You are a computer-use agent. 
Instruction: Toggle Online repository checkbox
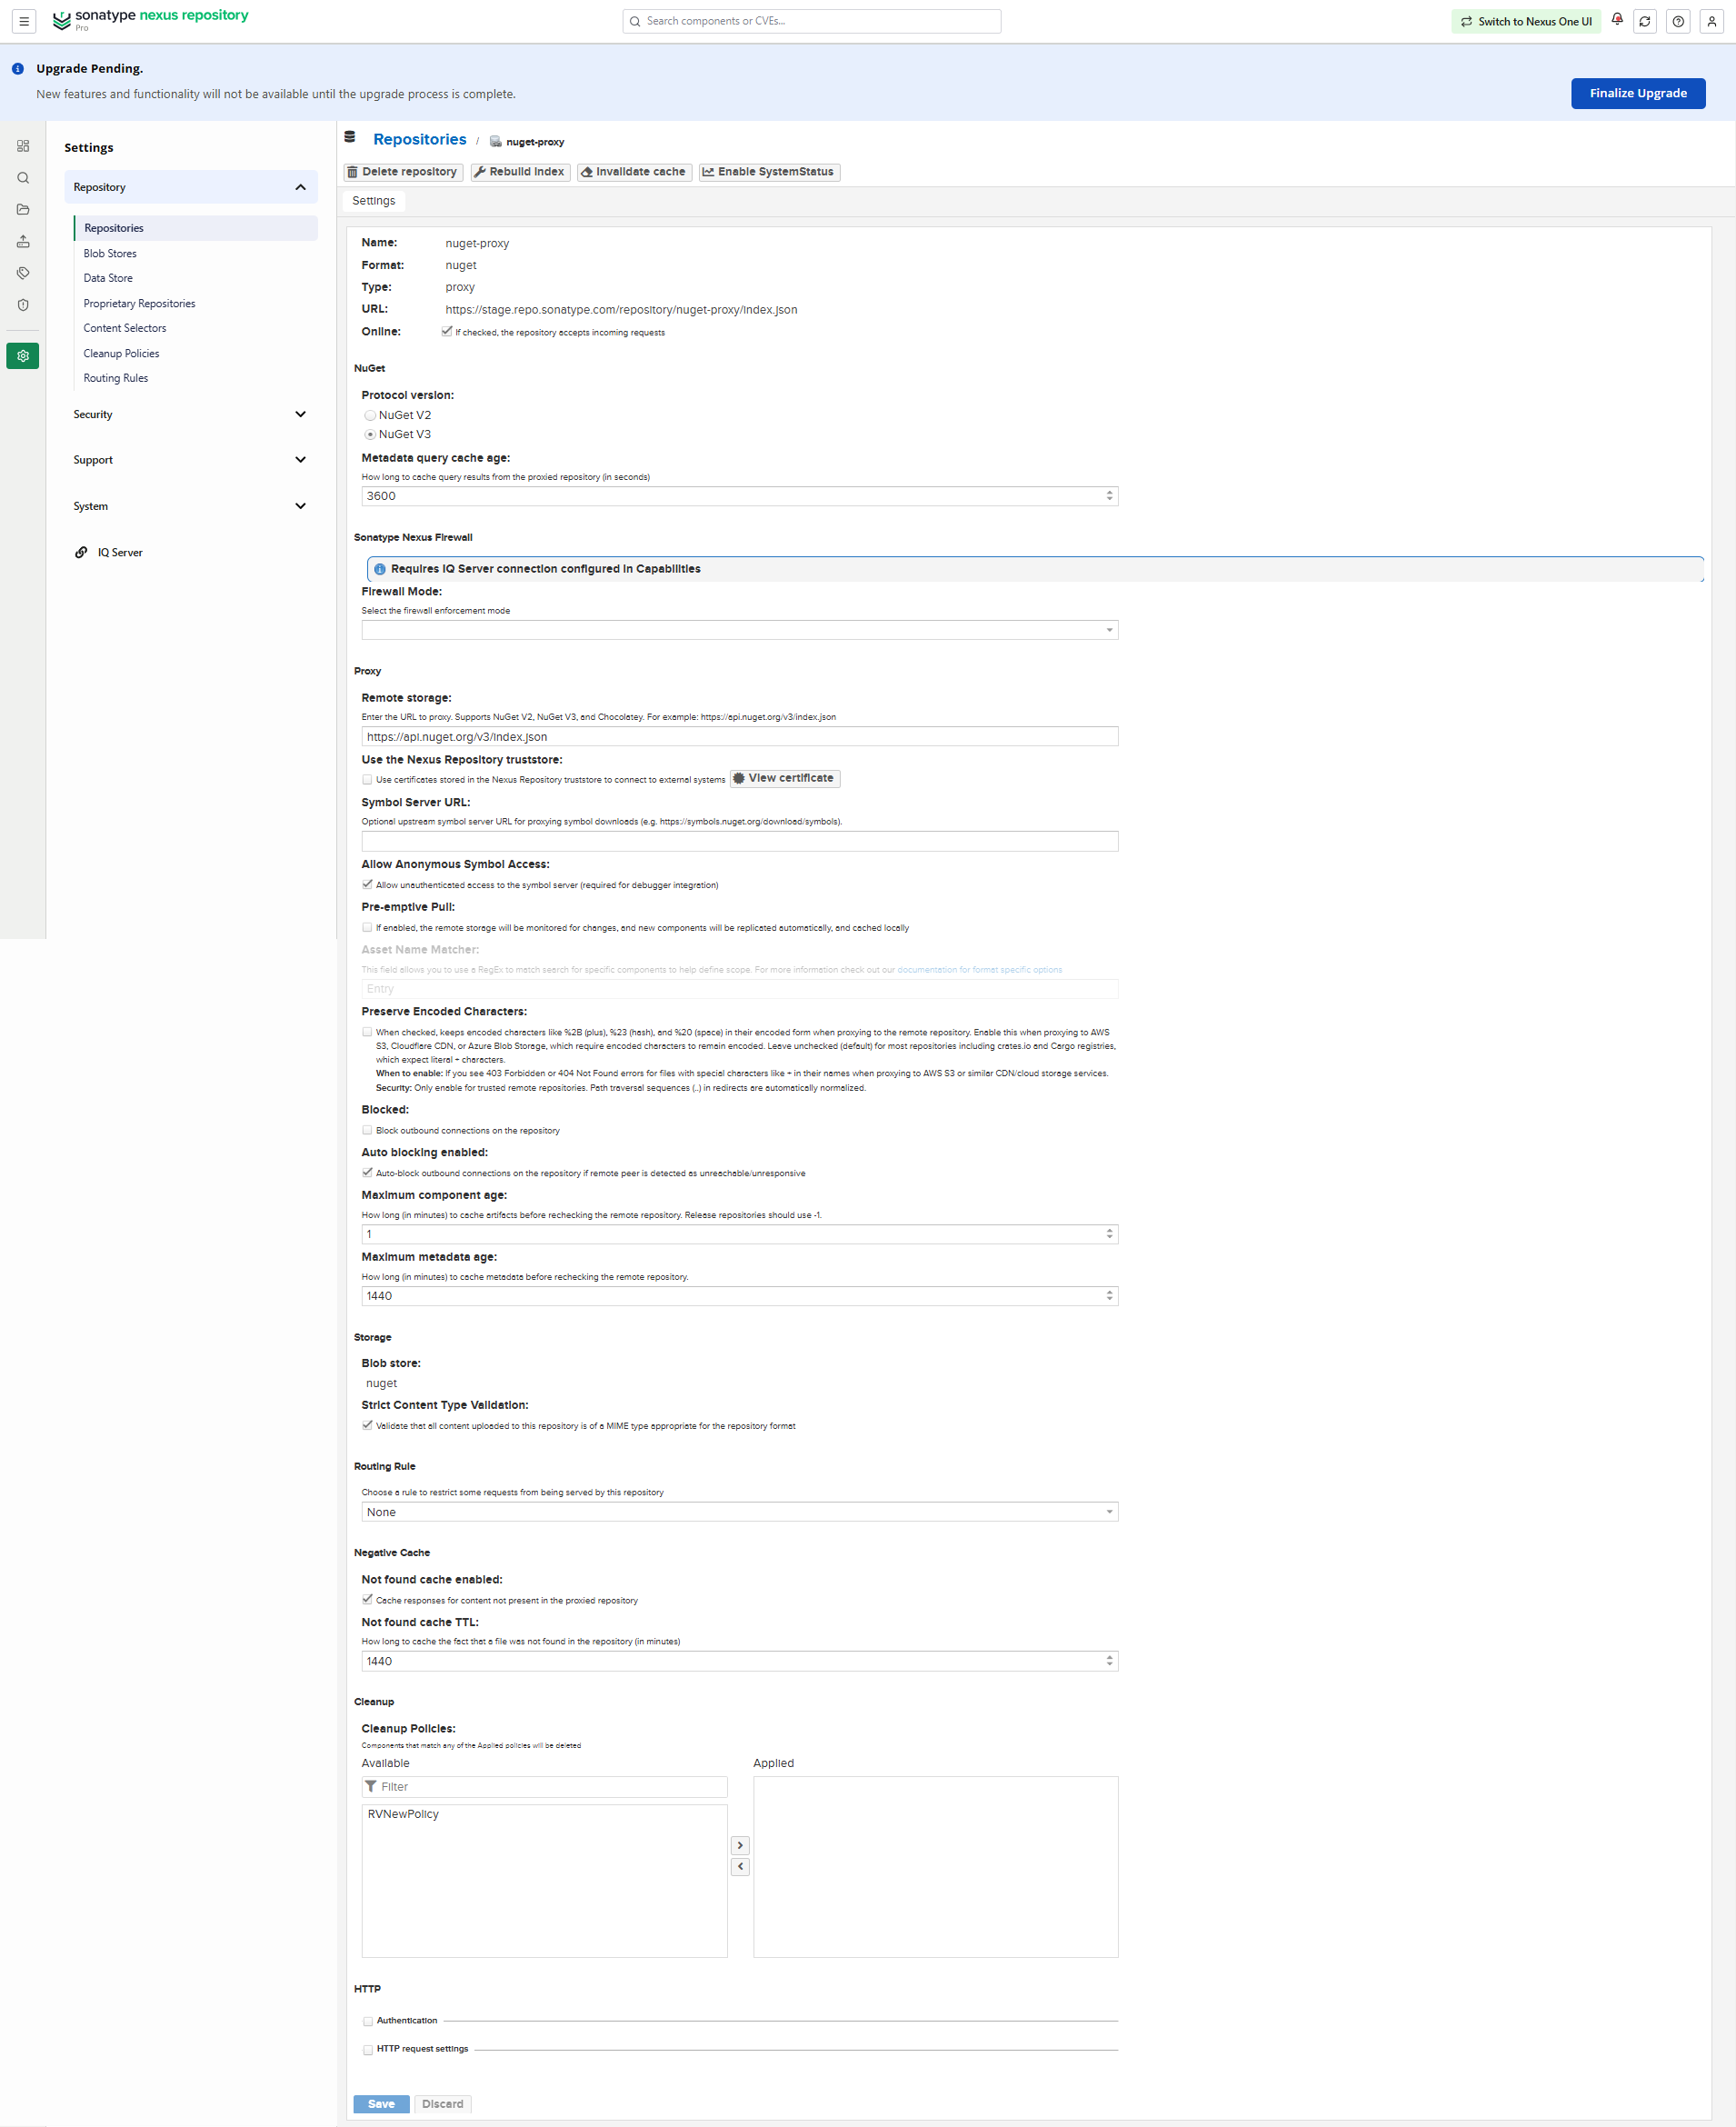[x=447, y=331]
